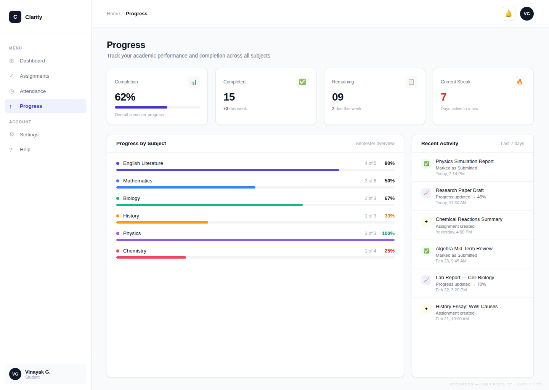Click the Last 7 days activity filter

[x=512, y=143]
